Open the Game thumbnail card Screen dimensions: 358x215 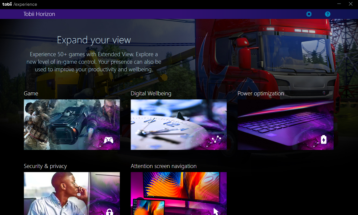click(72, 125)
